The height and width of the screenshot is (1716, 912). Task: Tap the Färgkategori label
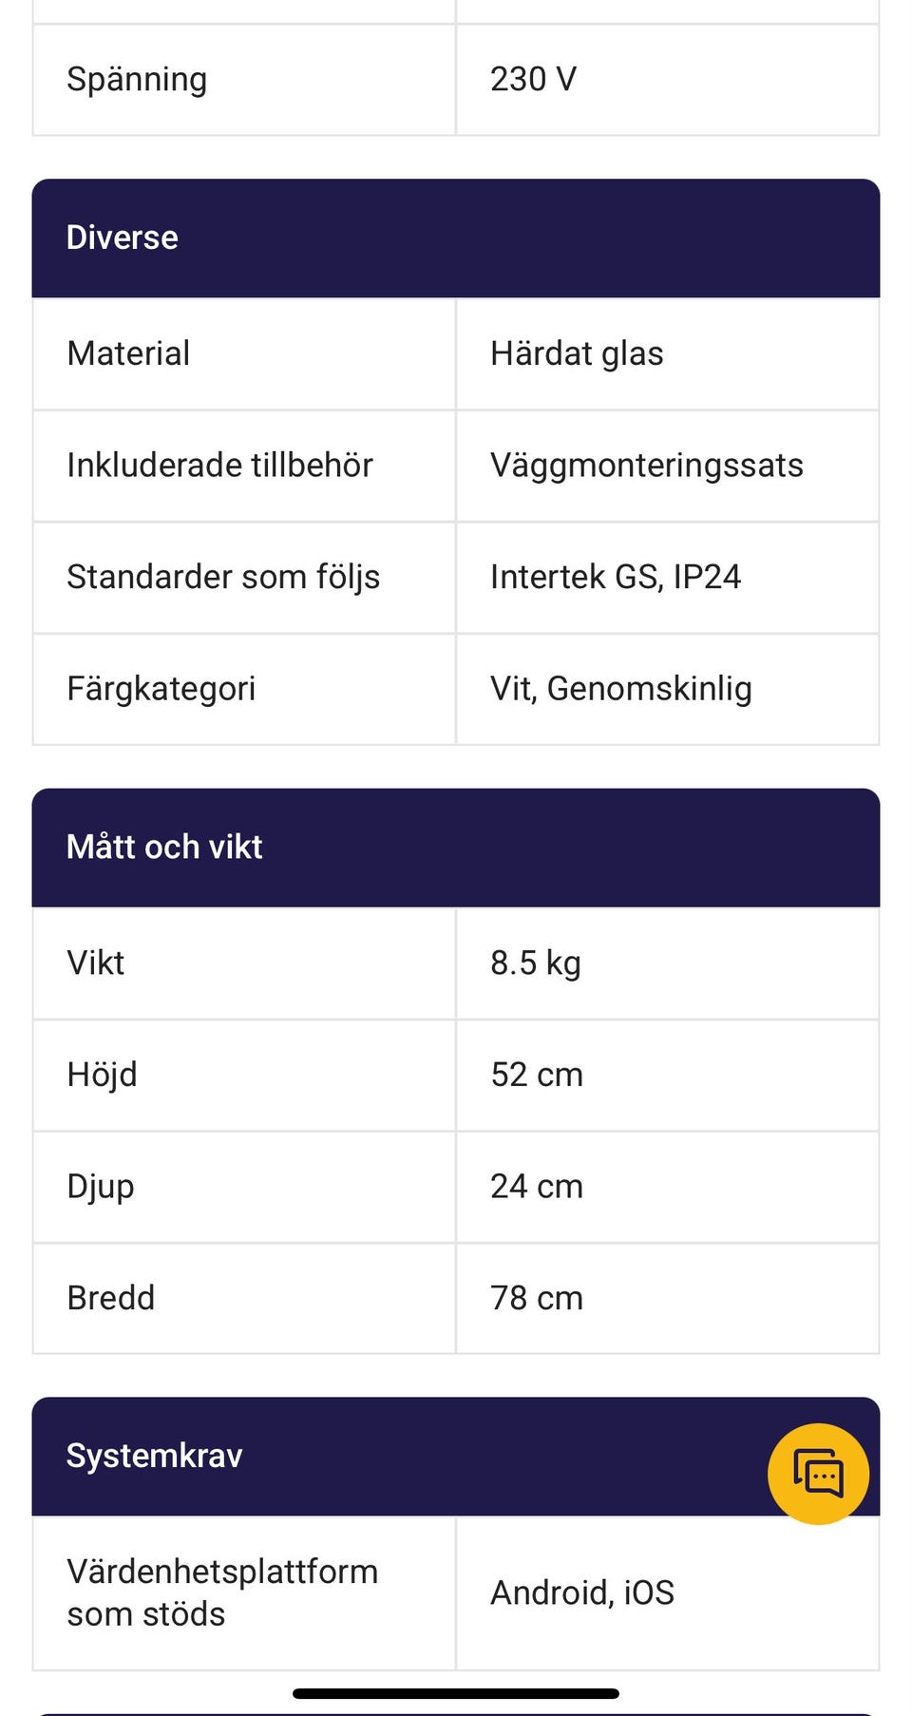161,689
